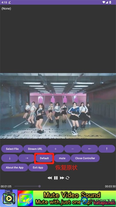Viewport: 116px width, 207px height.
Task: Move video left with left arrow button
Action: pos(90,149)
